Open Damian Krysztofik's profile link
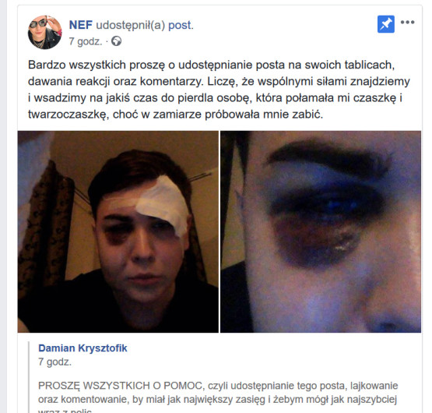 pyautogui.click(x=83, y=348)
